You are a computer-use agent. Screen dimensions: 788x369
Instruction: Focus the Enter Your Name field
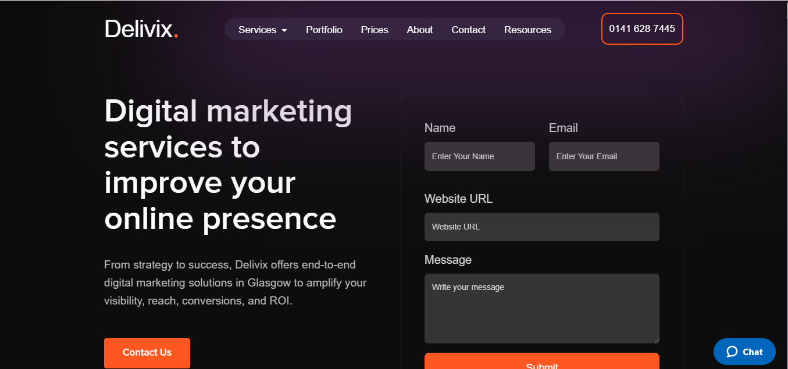coord(479,156)
